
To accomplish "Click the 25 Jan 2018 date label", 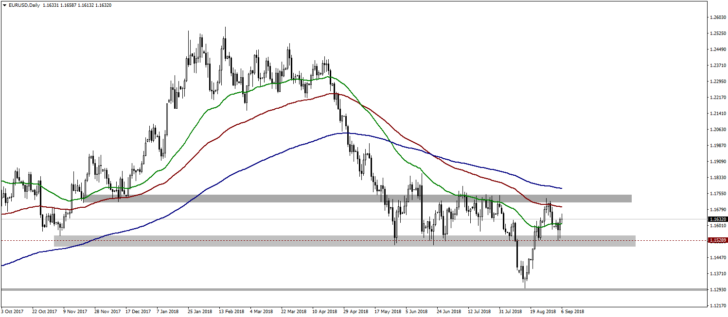I will click(200, 312).
